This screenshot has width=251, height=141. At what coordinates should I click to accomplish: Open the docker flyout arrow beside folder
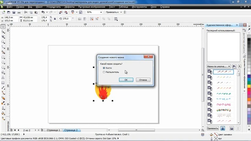pyautogui.click(x=240, y=66)
